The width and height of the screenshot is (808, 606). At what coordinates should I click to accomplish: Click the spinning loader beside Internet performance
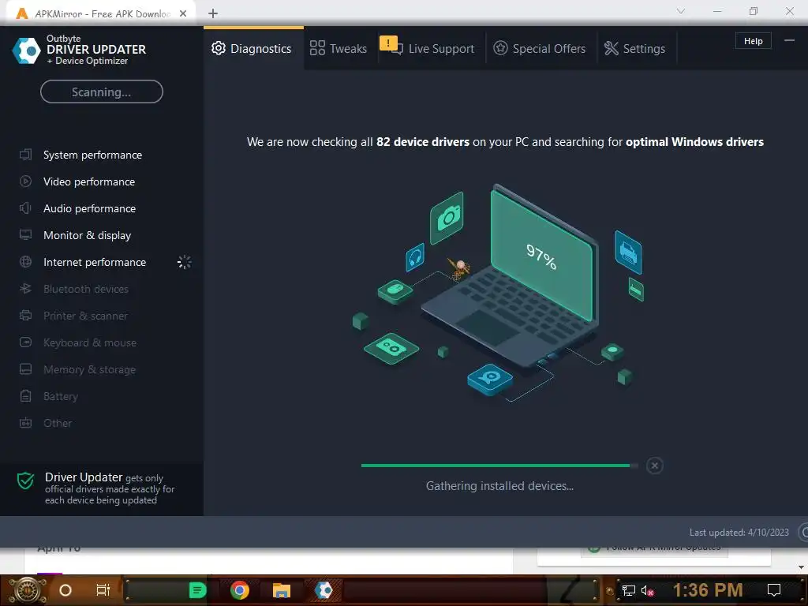pyautogui.click(x=184, y=262)
